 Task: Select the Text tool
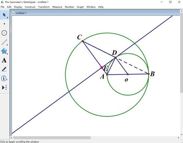pyautogui.click(x=4, y=60)
